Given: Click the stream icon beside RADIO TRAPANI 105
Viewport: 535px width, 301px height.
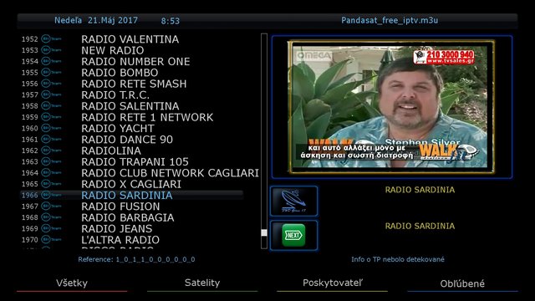Looking at the screenshot, I should (x=51, y=161).
